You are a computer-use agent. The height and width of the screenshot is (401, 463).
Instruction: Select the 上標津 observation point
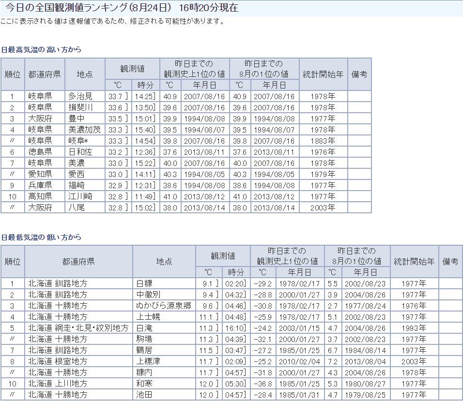tap(148, 361)
